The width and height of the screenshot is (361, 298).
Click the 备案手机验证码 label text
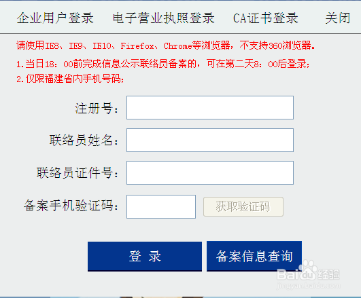tap(71, 205)
